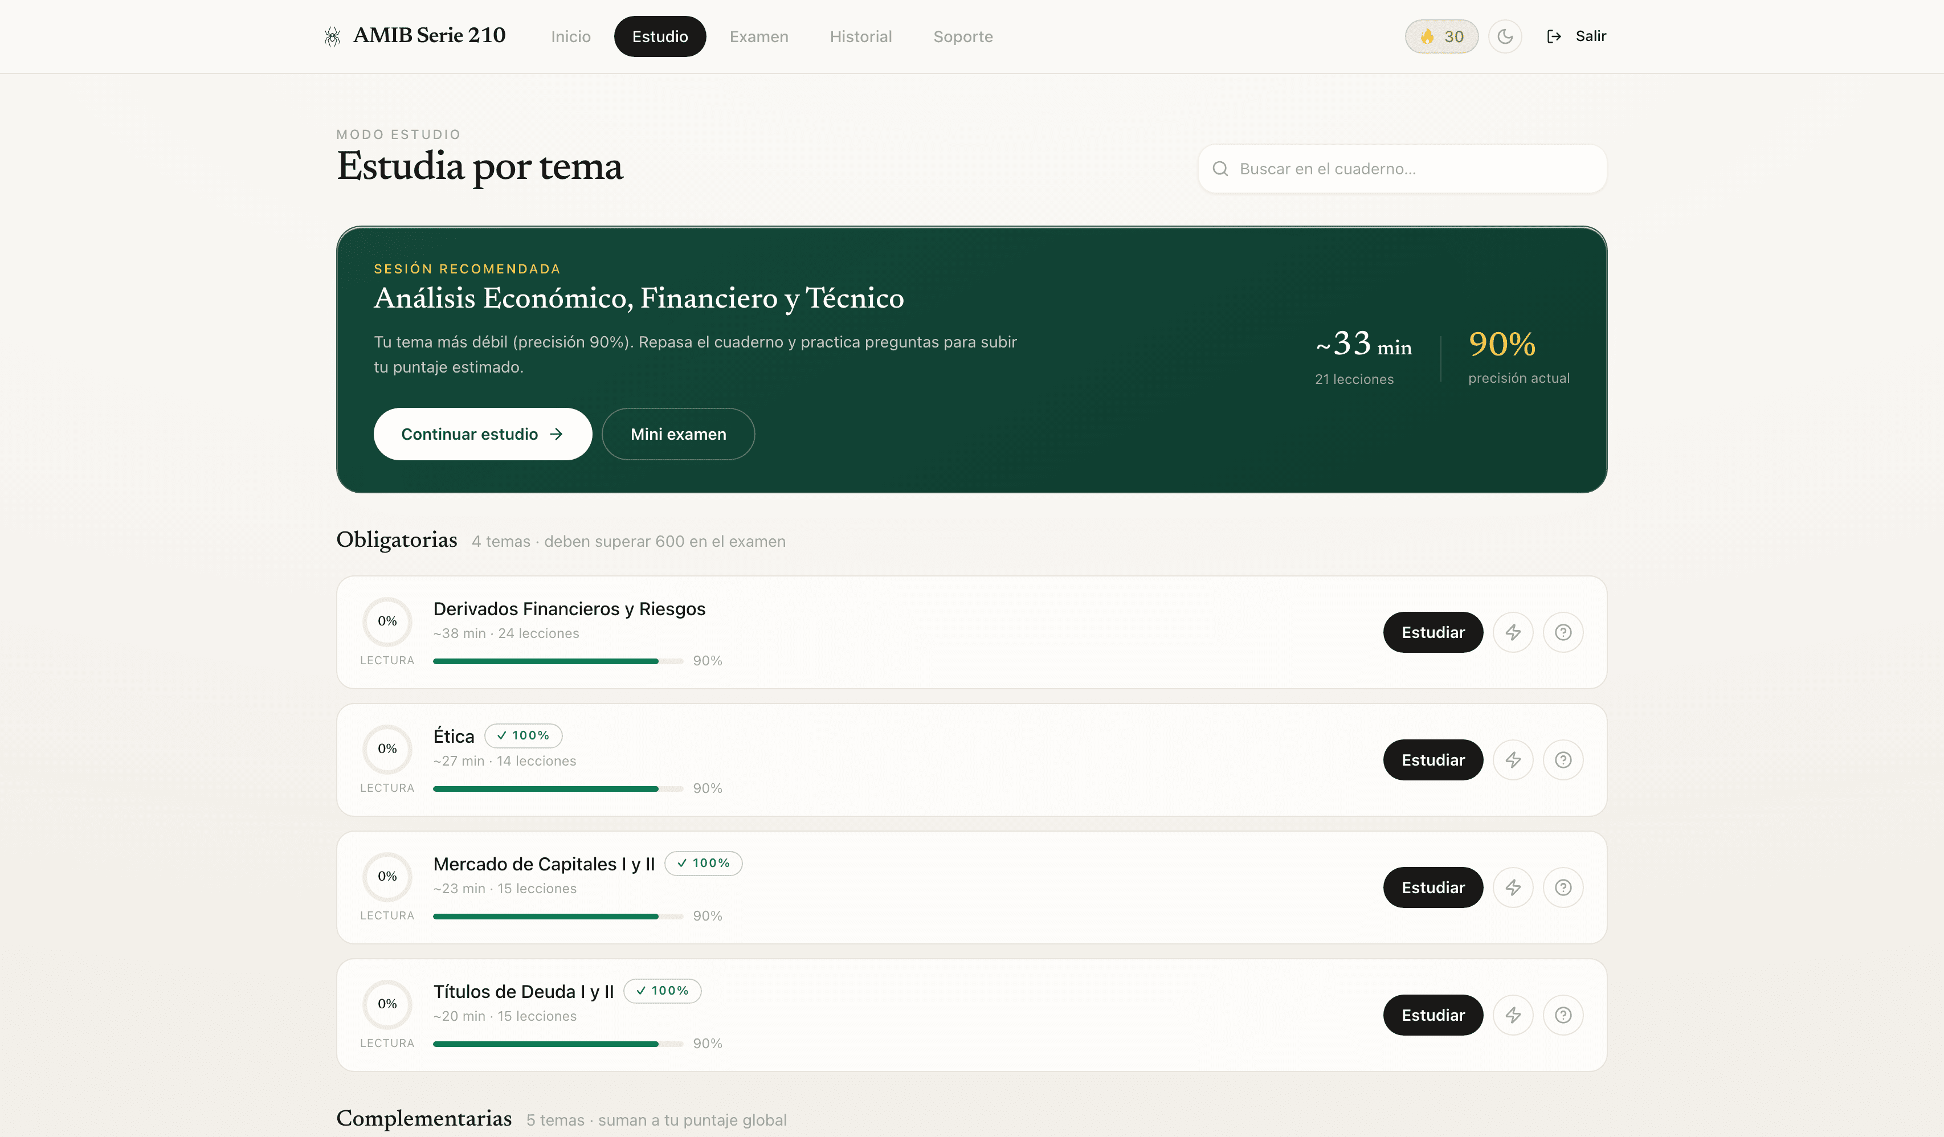Image resolution: width=1944 pixels, height=1137 pixels.
Task: Go to the Inicio tab
Action: [x=571, y=36]
